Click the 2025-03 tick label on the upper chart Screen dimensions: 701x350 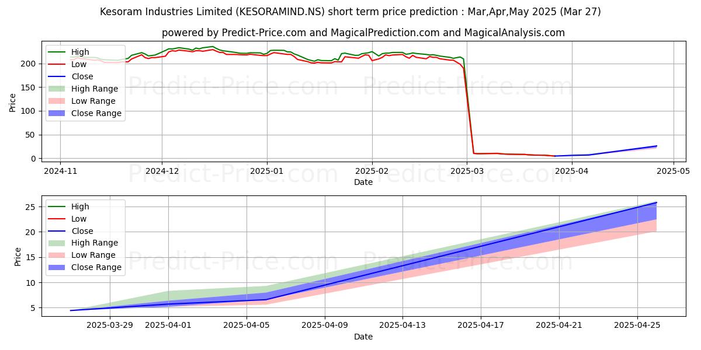[x=466, y=171]
